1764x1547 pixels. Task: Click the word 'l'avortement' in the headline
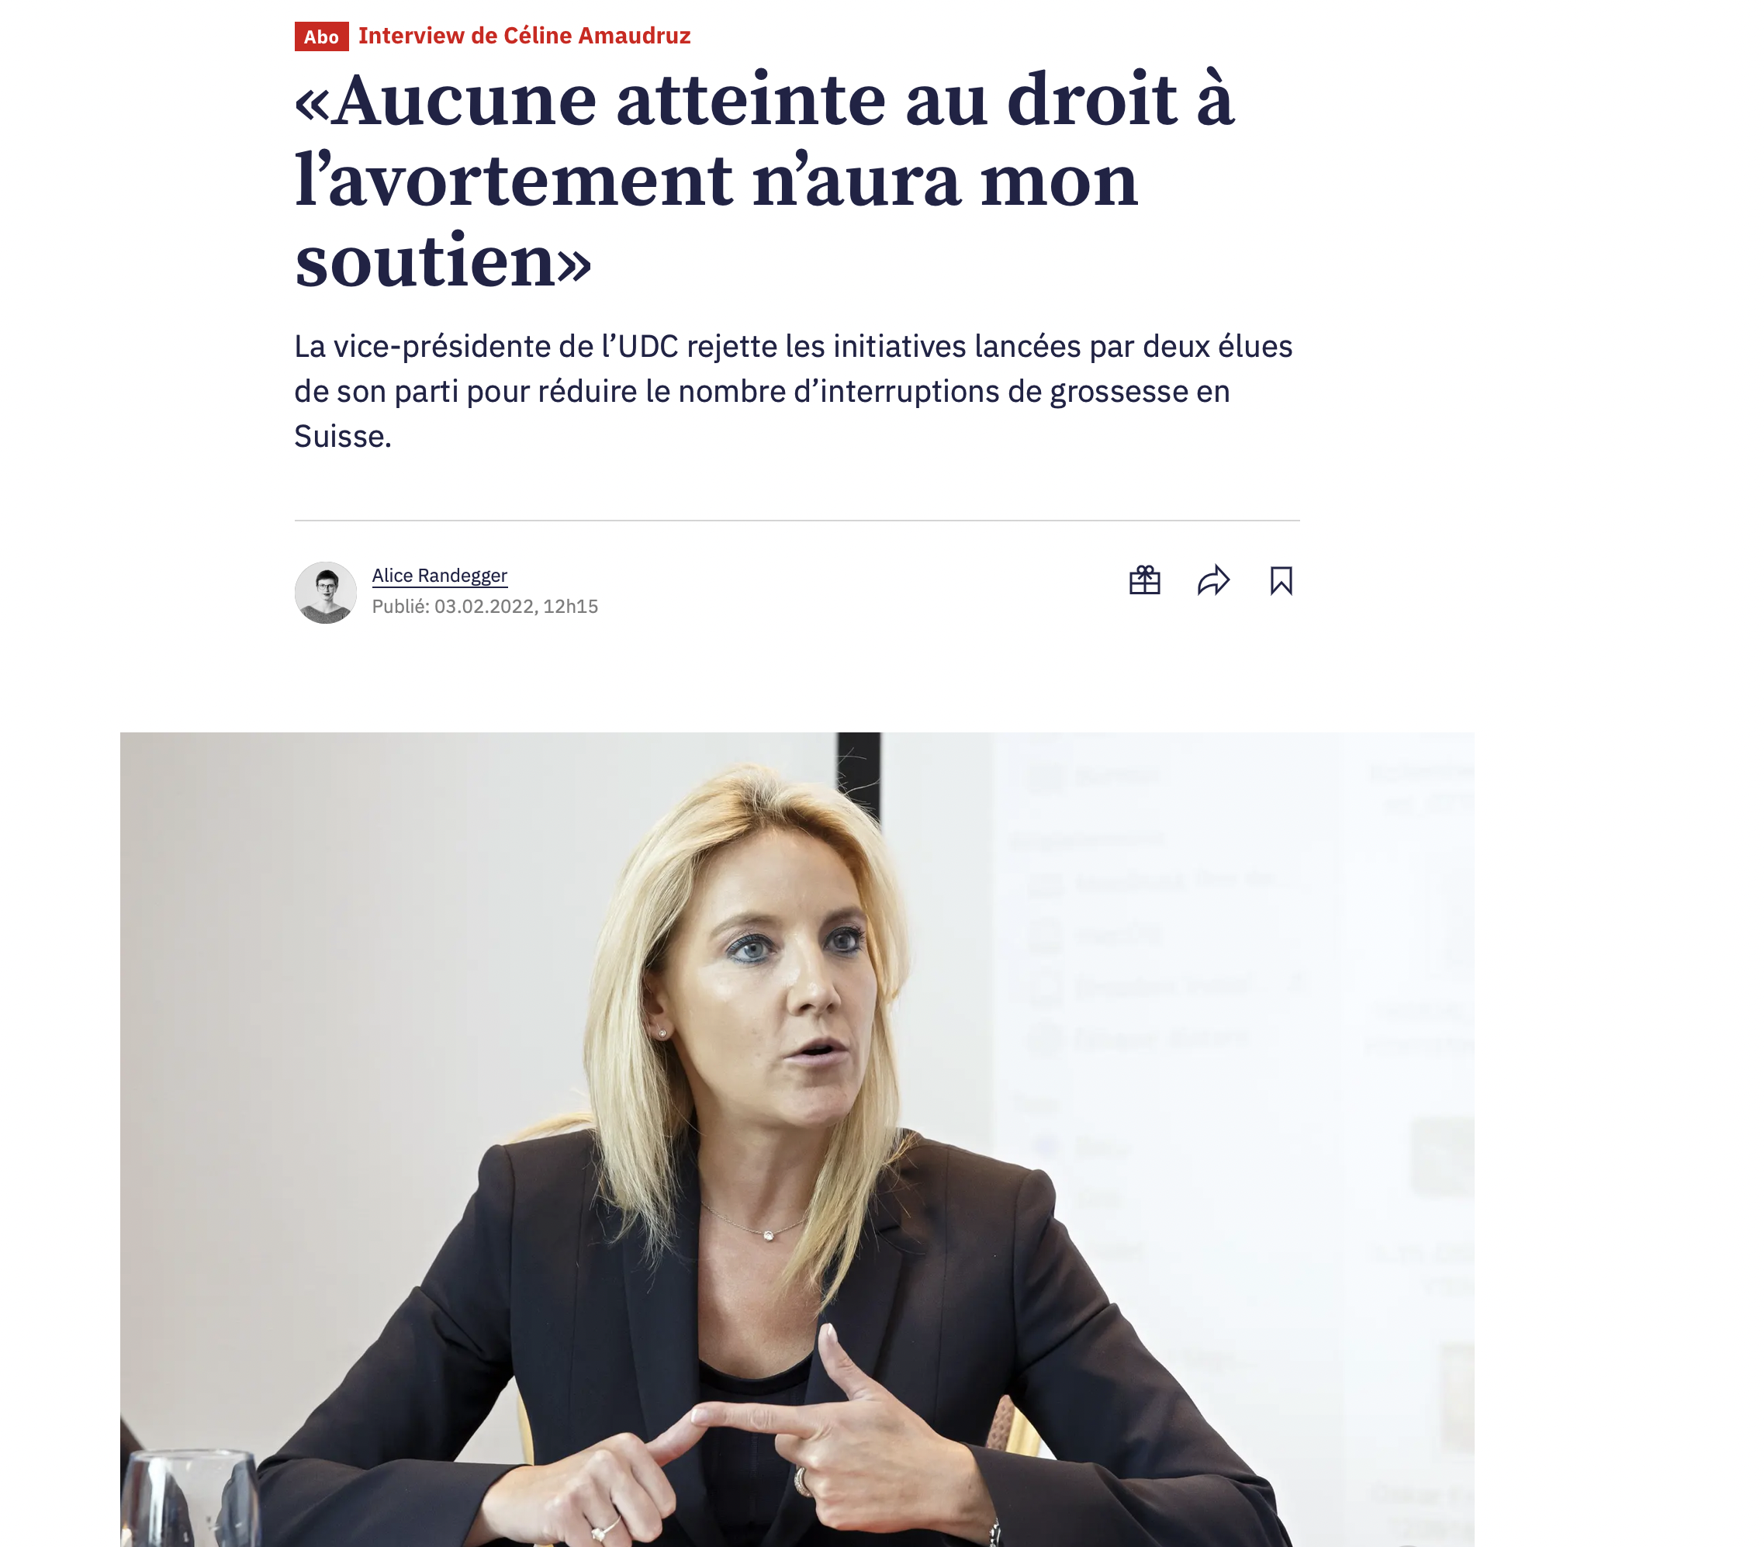click(x=513, y=181)
